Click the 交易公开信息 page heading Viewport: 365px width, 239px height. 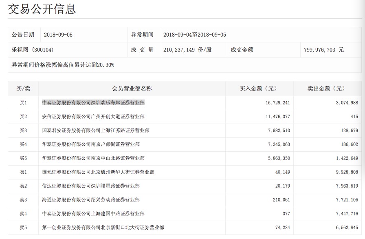point(42,9)
